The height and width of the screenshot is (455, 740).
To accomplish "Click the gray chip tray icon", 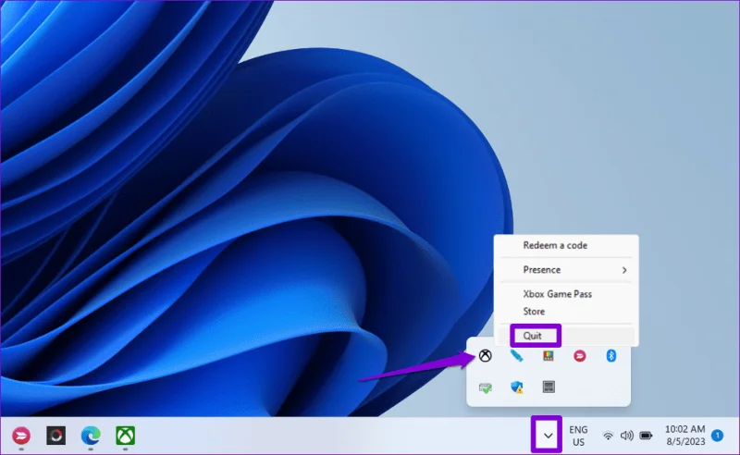I will click(549, 387).
